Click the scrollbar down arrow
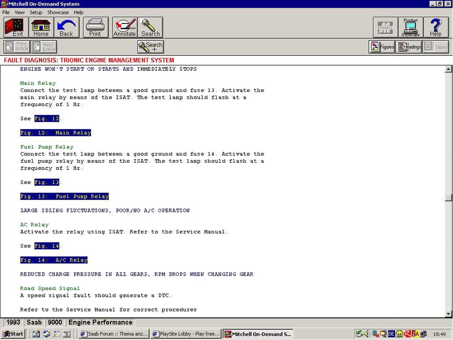Screen dimensions: 453x340 click(448, 314)
